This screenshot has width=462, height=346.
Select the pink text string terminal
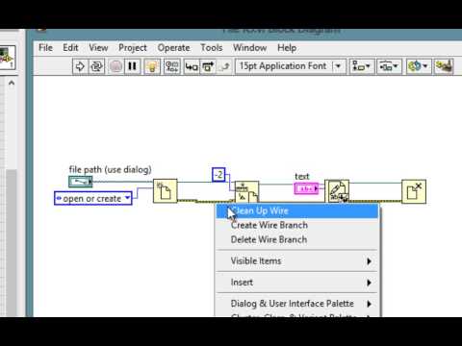306,188
